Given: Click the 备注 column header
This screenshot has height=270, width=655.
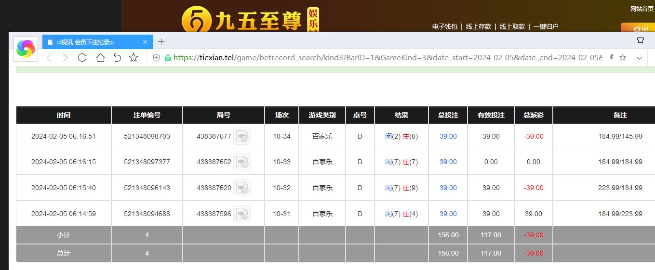Looking at the screenshot, I should click(x=604, y=115).
